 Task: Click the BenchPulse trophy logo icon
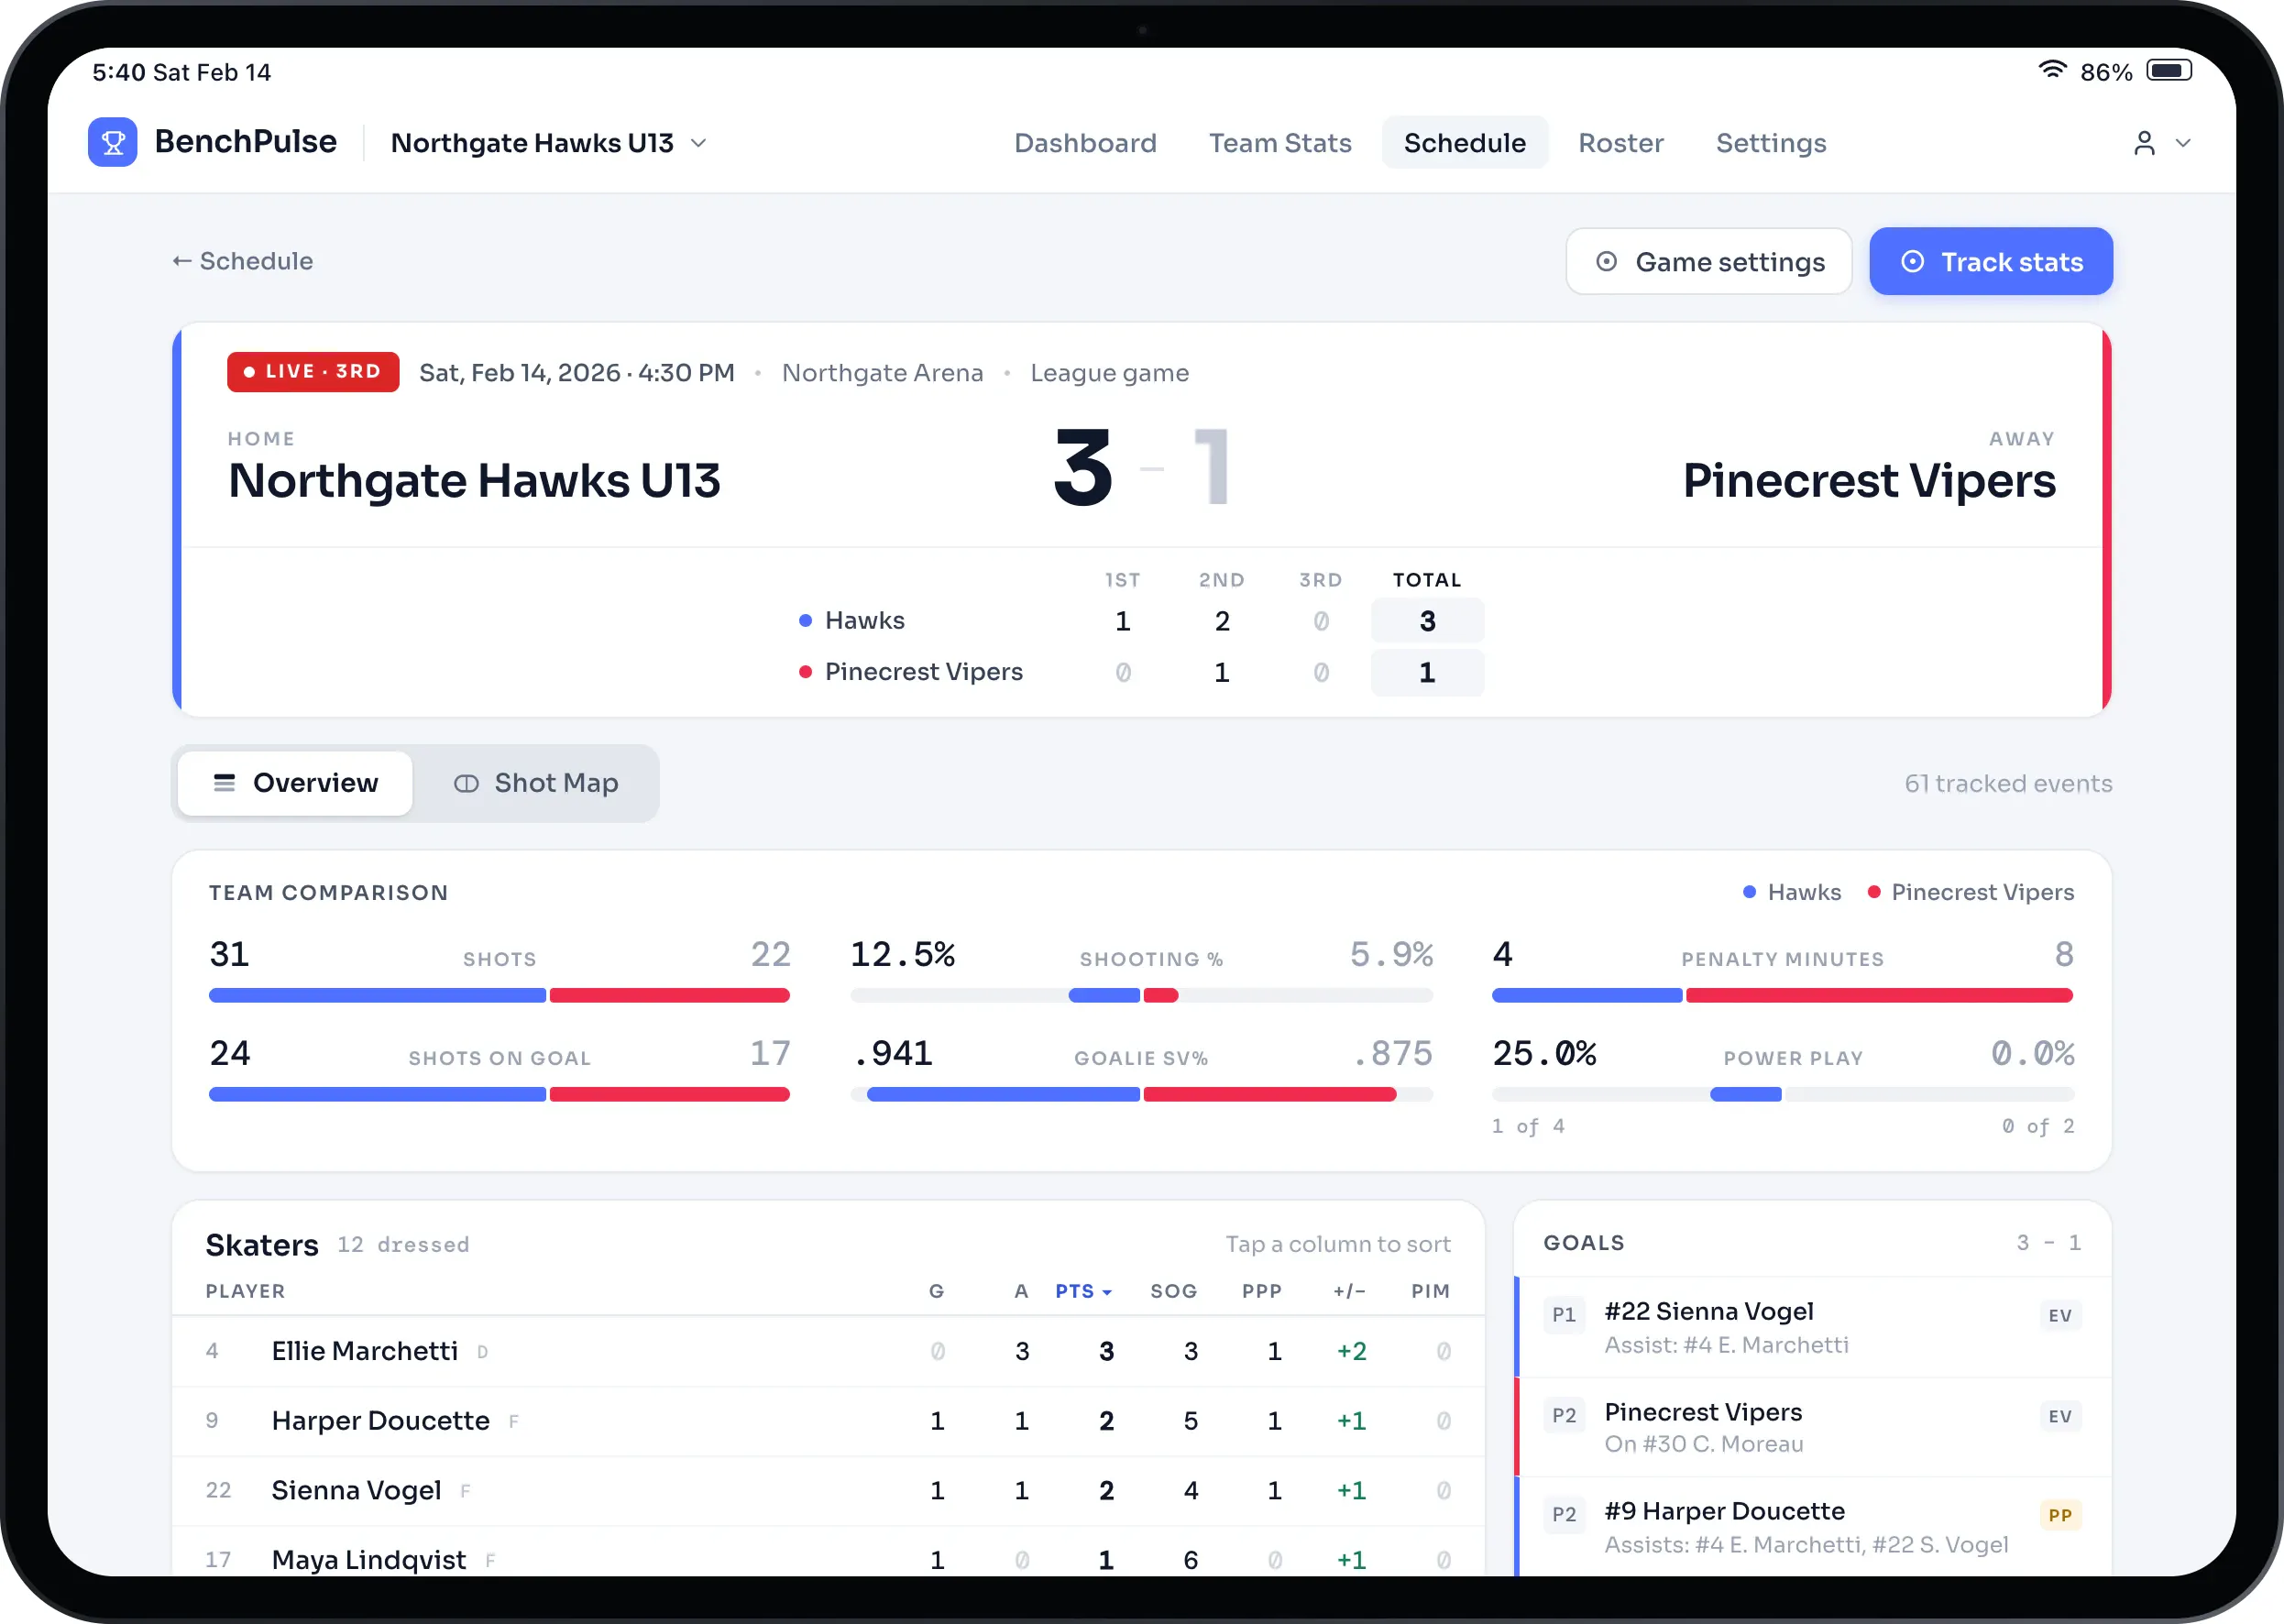[112, 142]
